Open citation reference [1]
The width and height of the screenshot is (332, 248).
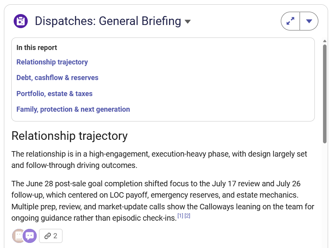[x=180, y=216]
